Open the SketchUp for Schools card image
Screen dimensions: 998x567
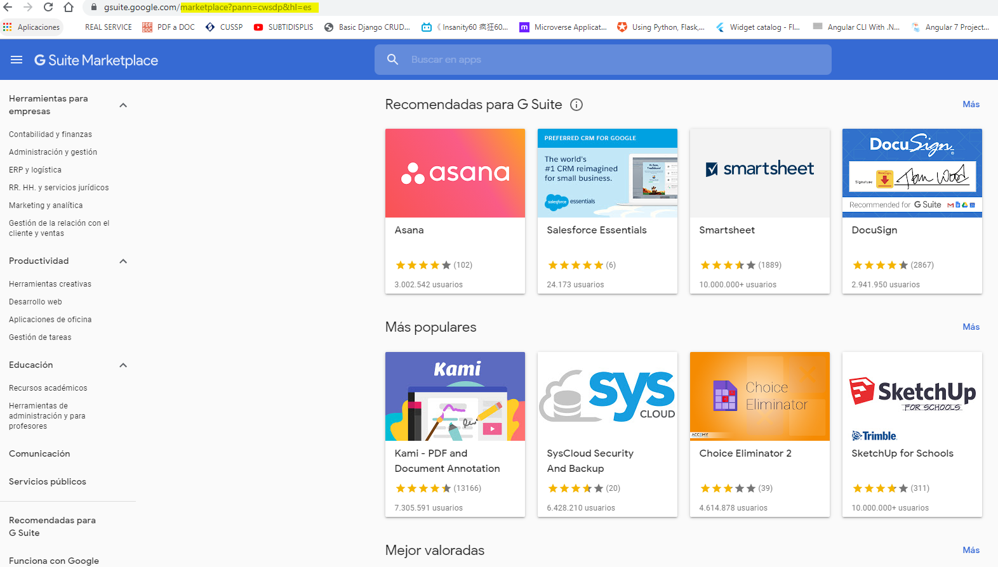912,396
